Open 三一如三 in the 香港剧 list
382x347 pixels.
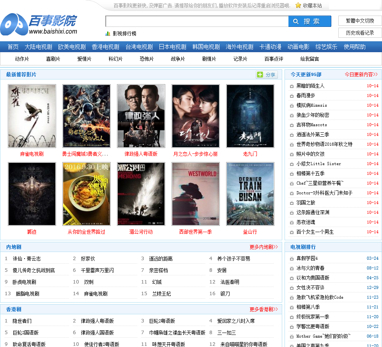point(226,333)
